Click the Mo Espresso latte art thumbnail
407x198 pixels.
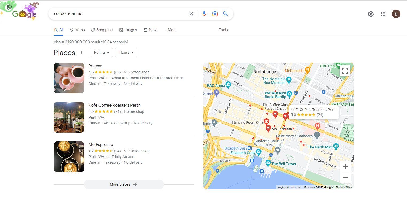69,156
